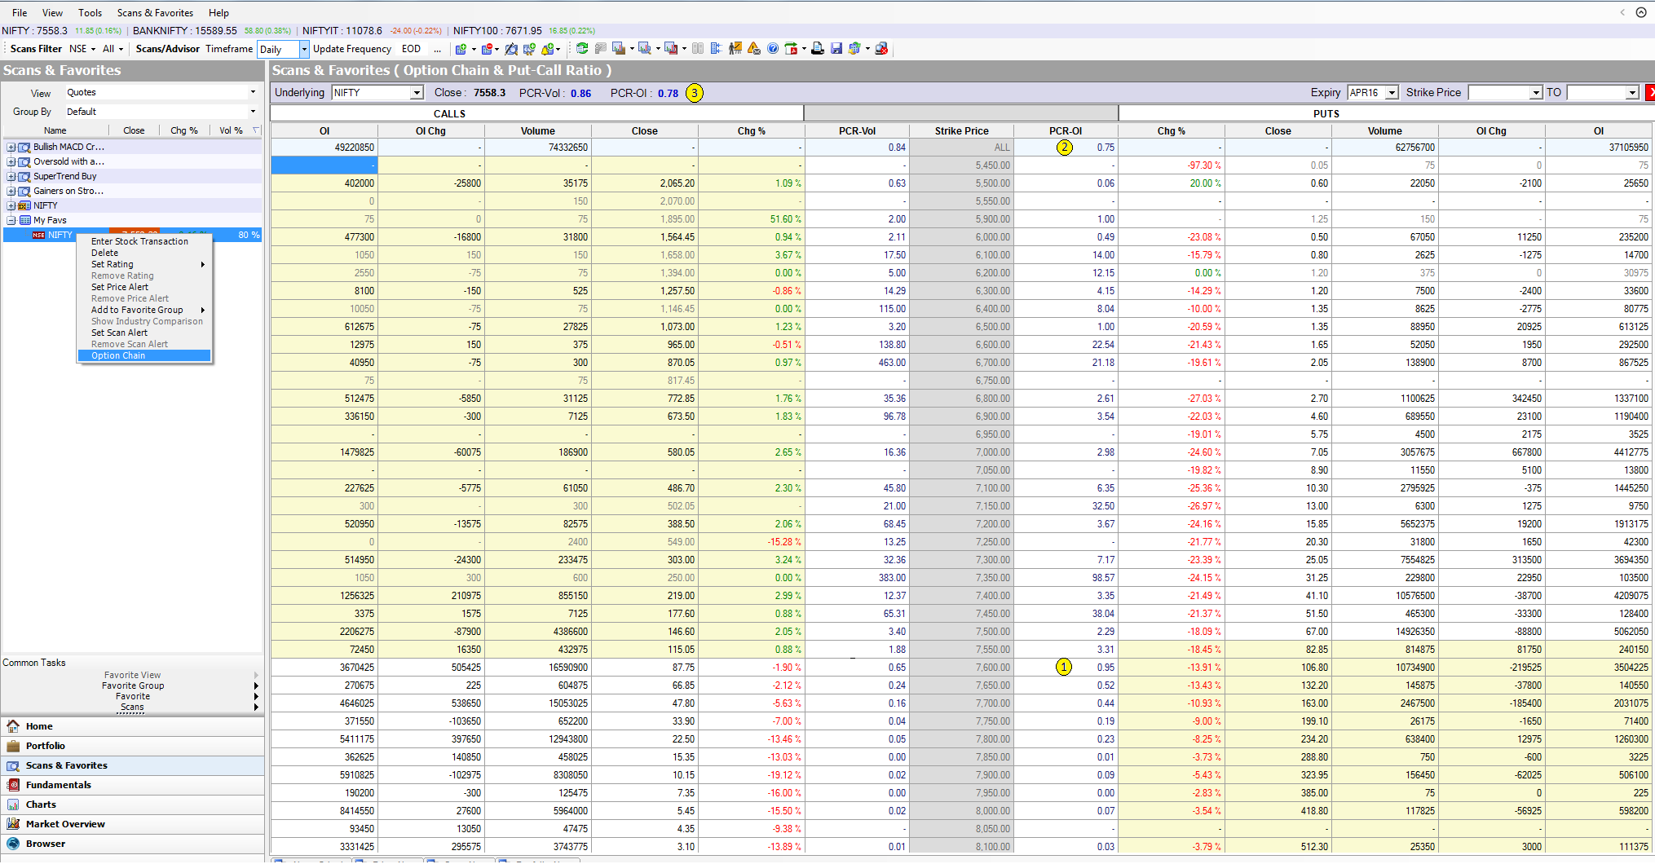
Task: Click Enter Stock Transaction in context menu
Action: 139,241
